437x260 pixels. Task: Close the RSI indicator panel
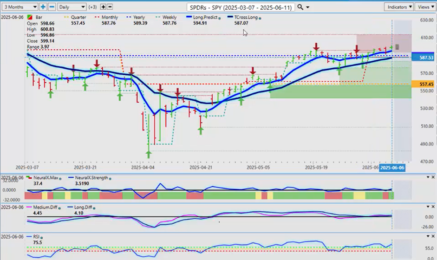433,236
